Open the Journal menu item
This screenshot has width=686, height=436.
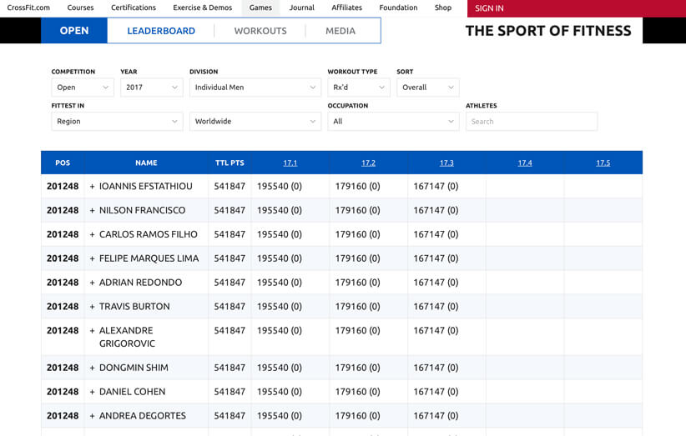click(302, 8)
